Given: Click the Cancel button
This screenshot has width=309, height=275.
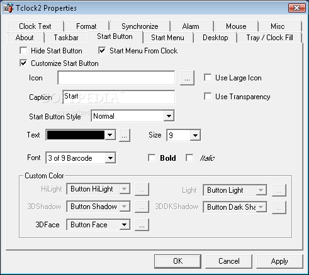Looking at the screenshot, I should (x=228, y=261).
